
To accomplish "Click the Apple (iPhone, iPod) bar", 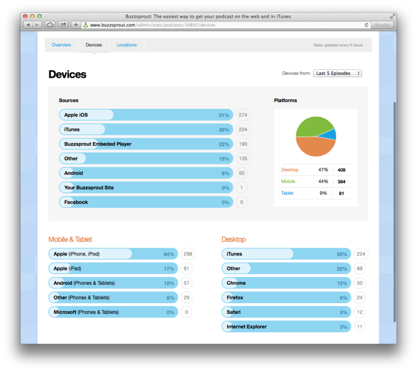I will [113, 254].
